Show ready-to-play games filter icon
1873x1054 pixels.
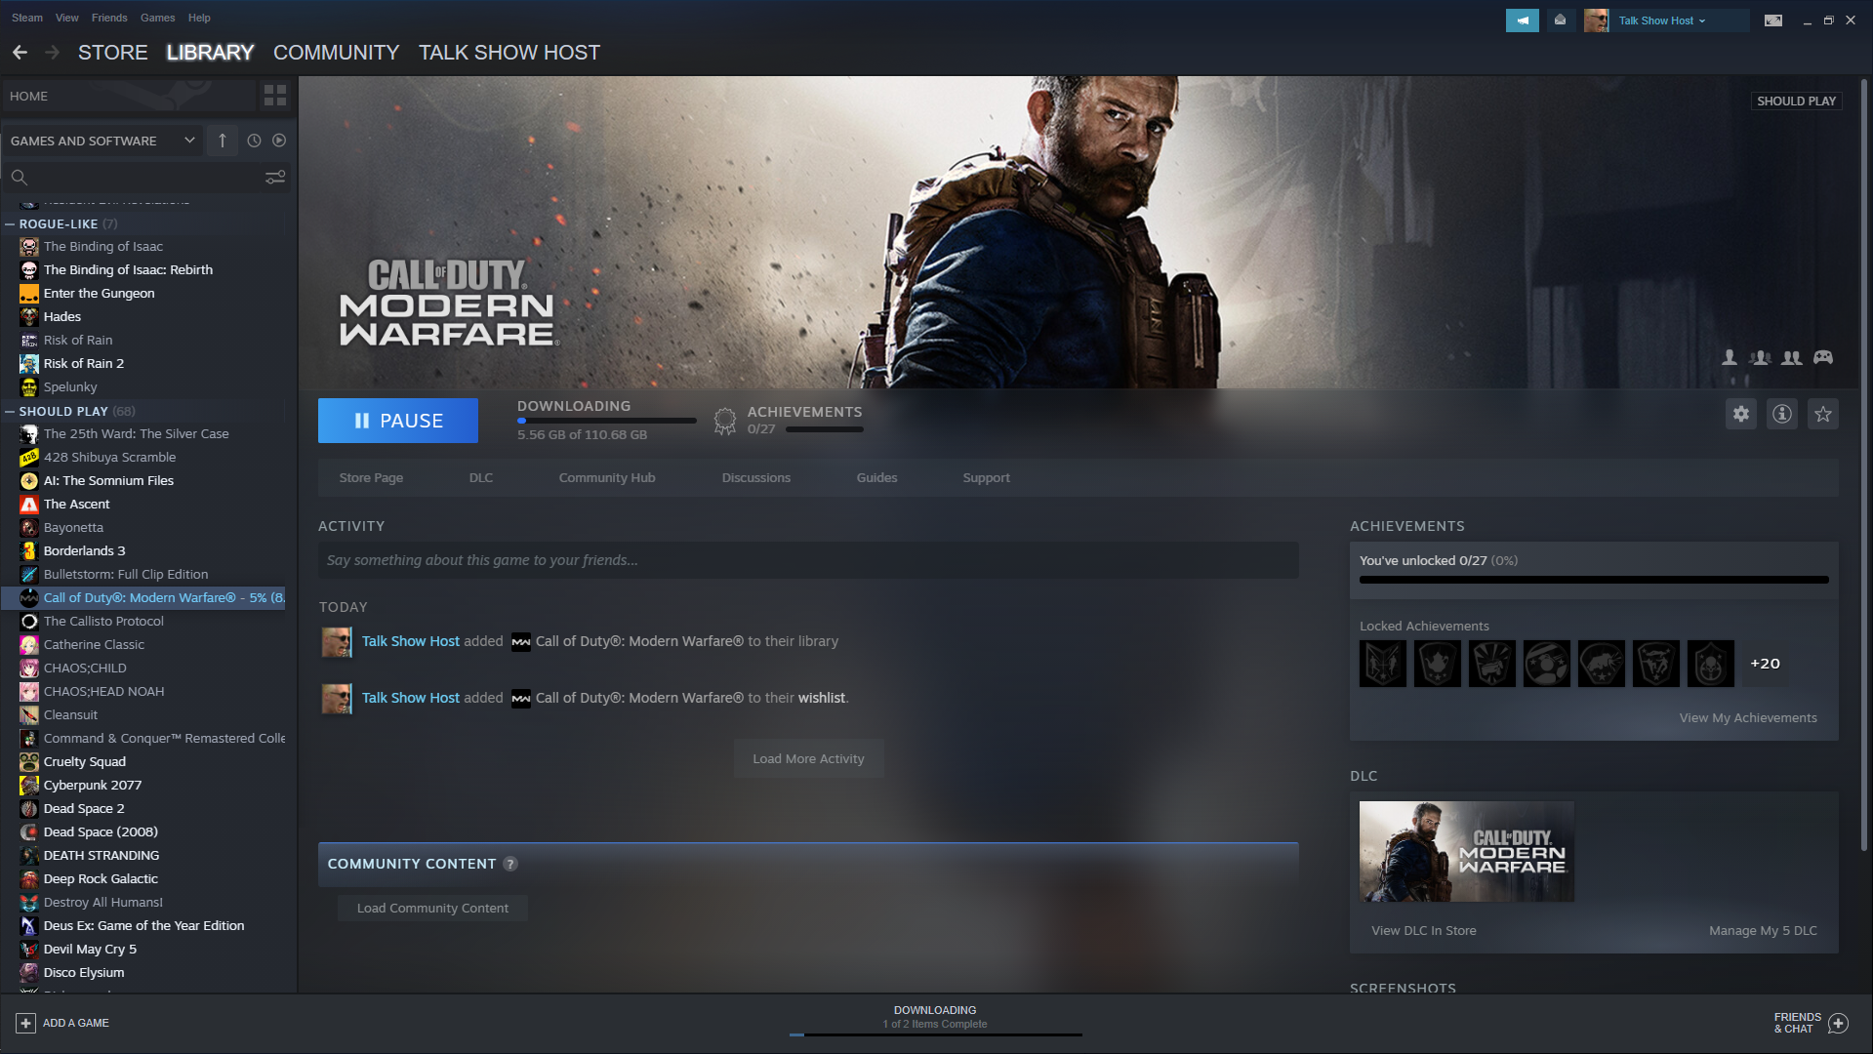279,141
